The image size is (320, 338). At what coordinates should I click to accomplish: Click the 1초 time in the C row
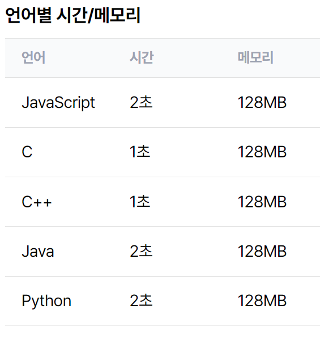[x=140, y=152]
